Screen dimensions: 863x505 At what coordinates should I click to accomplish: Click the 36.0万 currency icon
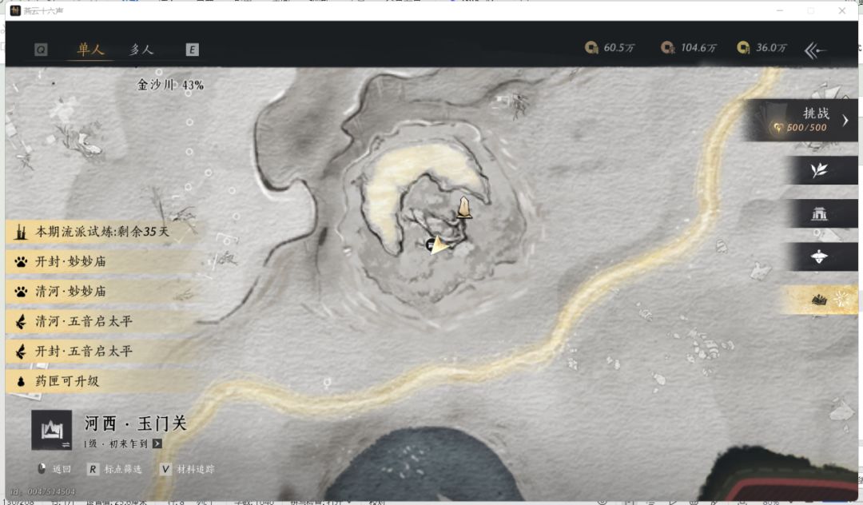744,48
